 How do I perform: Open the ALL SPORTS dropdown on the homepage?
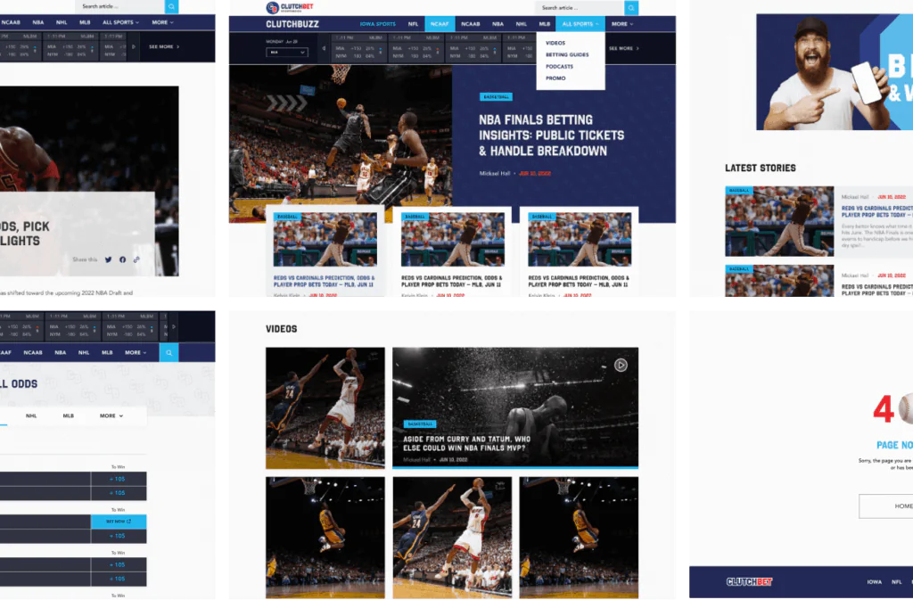(x=580, y=24)
